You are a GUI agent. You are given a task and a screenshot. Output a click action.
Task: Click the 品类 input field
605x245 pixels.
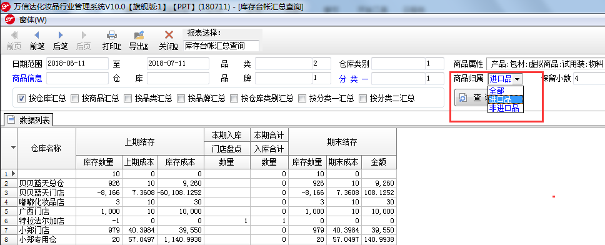pyautogui.click(x=284, y=64)
